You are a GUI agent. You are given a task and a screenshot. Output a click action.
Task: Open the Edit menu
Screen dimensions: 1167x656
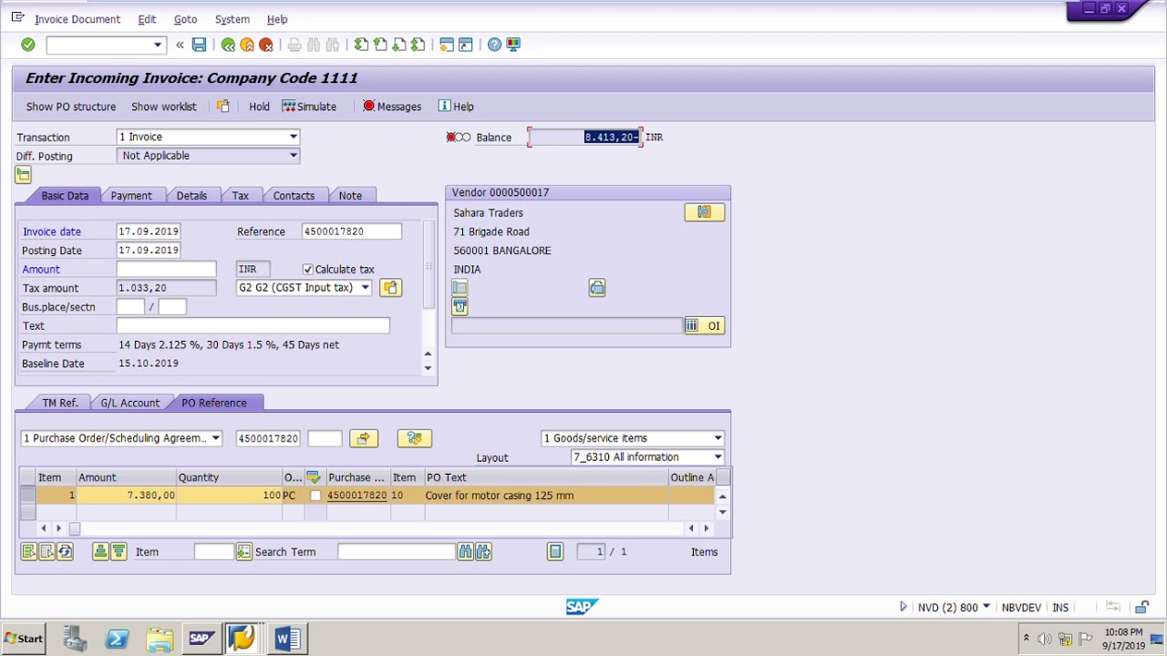(147, 19)
